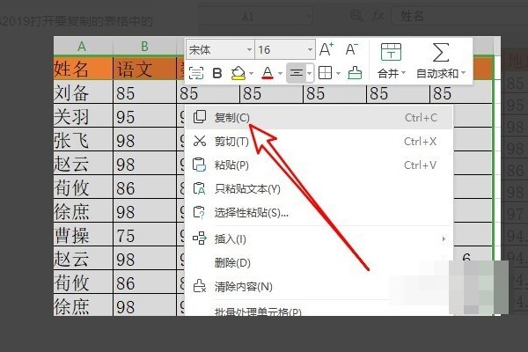Image resolution: width=528 pixels, height=352 pixels.
Task: Expand the fill color dropdown arrow
Action: [251, 73]
